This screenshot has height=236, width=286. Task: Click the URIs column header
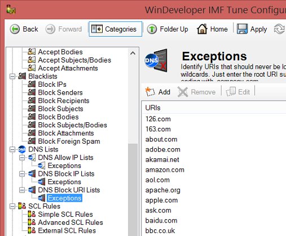click(x=214, y=108)
